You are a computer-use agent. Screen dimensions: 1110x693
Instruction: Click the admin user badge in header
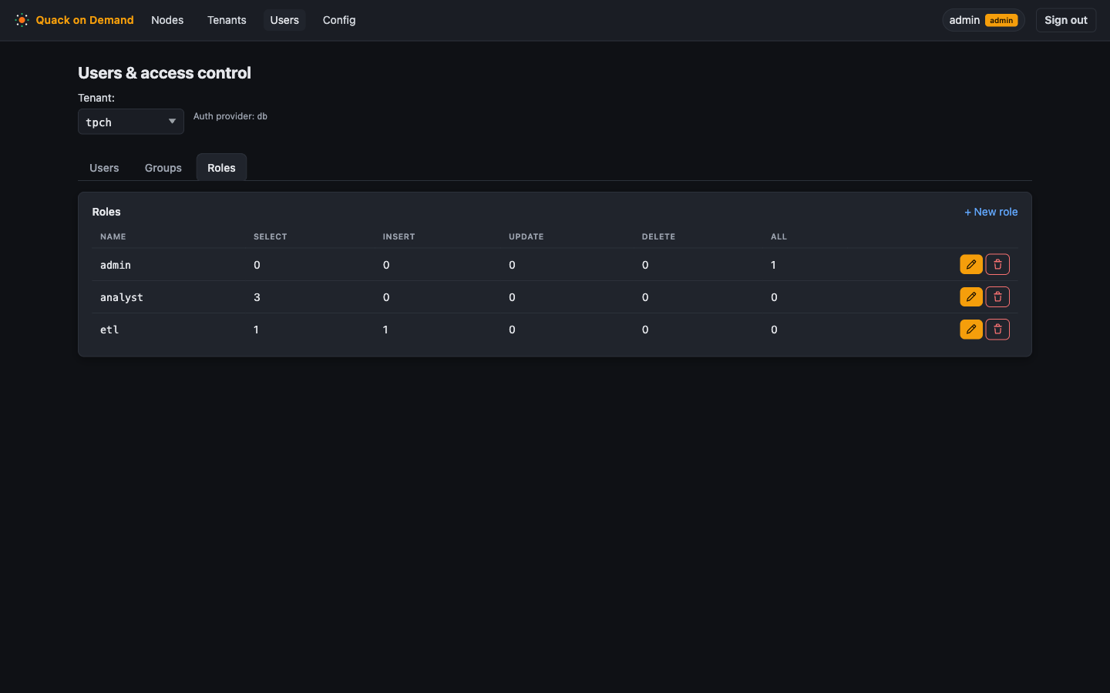(984, 20)
